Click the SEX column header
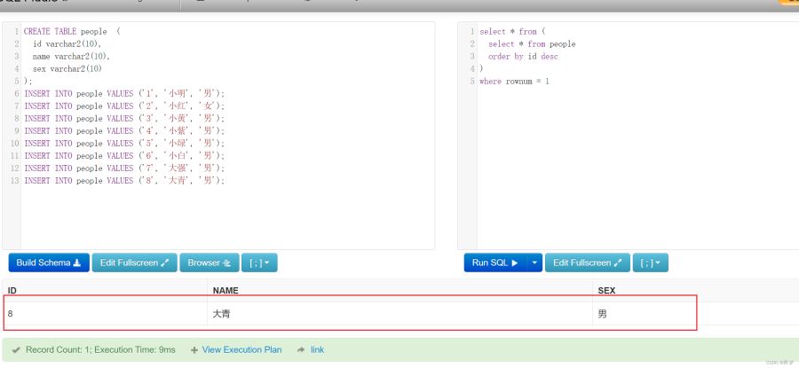This screenshot has width=799, height=368. [x=606, y=291]
